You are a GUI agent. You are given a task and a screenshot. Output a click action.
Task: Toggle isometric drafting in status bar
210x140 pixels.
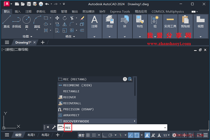[x=120, y=135]
